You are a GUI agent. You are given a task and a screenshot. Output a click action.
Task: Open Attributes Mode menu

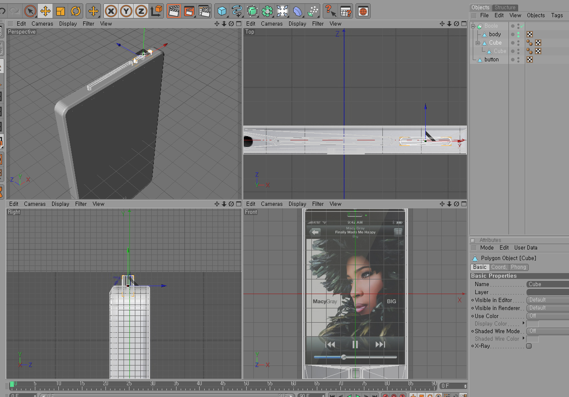[487, 248]
